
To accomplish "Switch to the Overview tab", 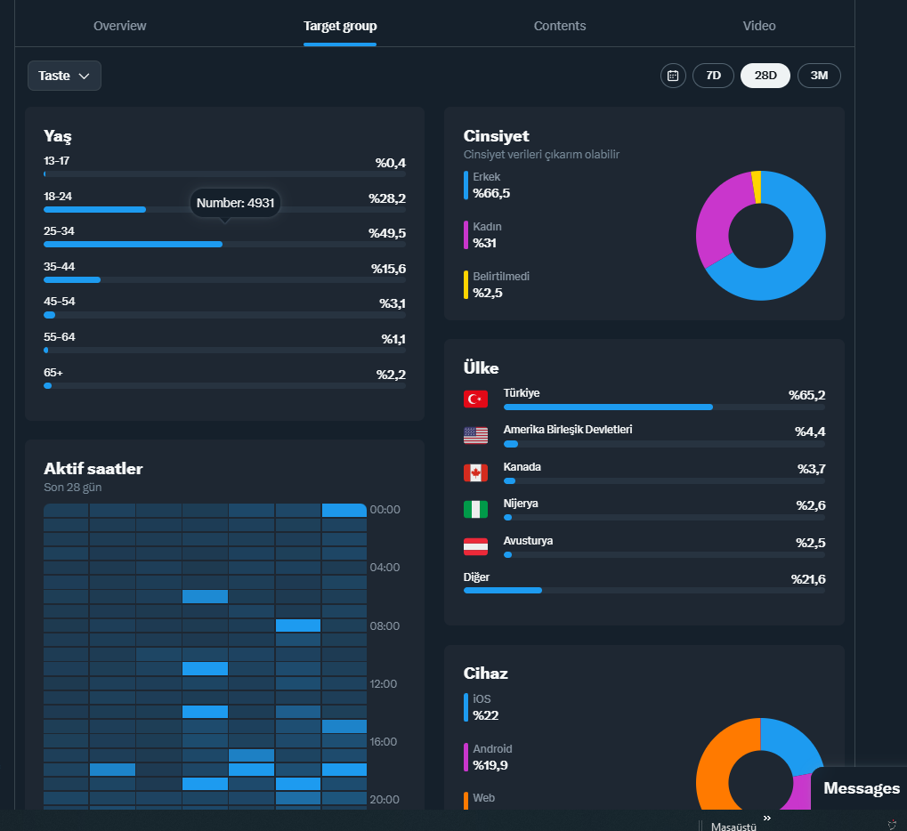I will coord(120,26).
